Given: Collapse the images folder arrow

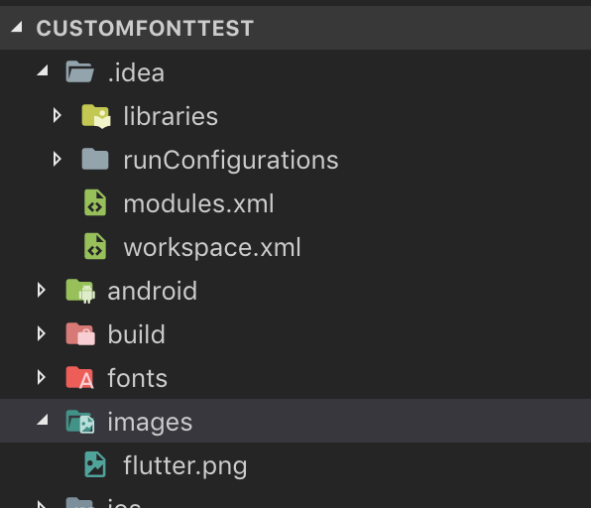Looking at the screenshot, I should coord(43,420).
